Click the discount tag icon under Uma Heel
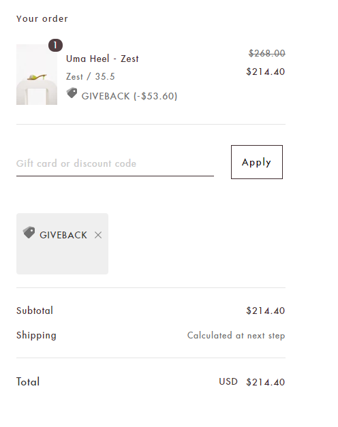The height and width of the screenshot is (427, 338). (72, 93)
